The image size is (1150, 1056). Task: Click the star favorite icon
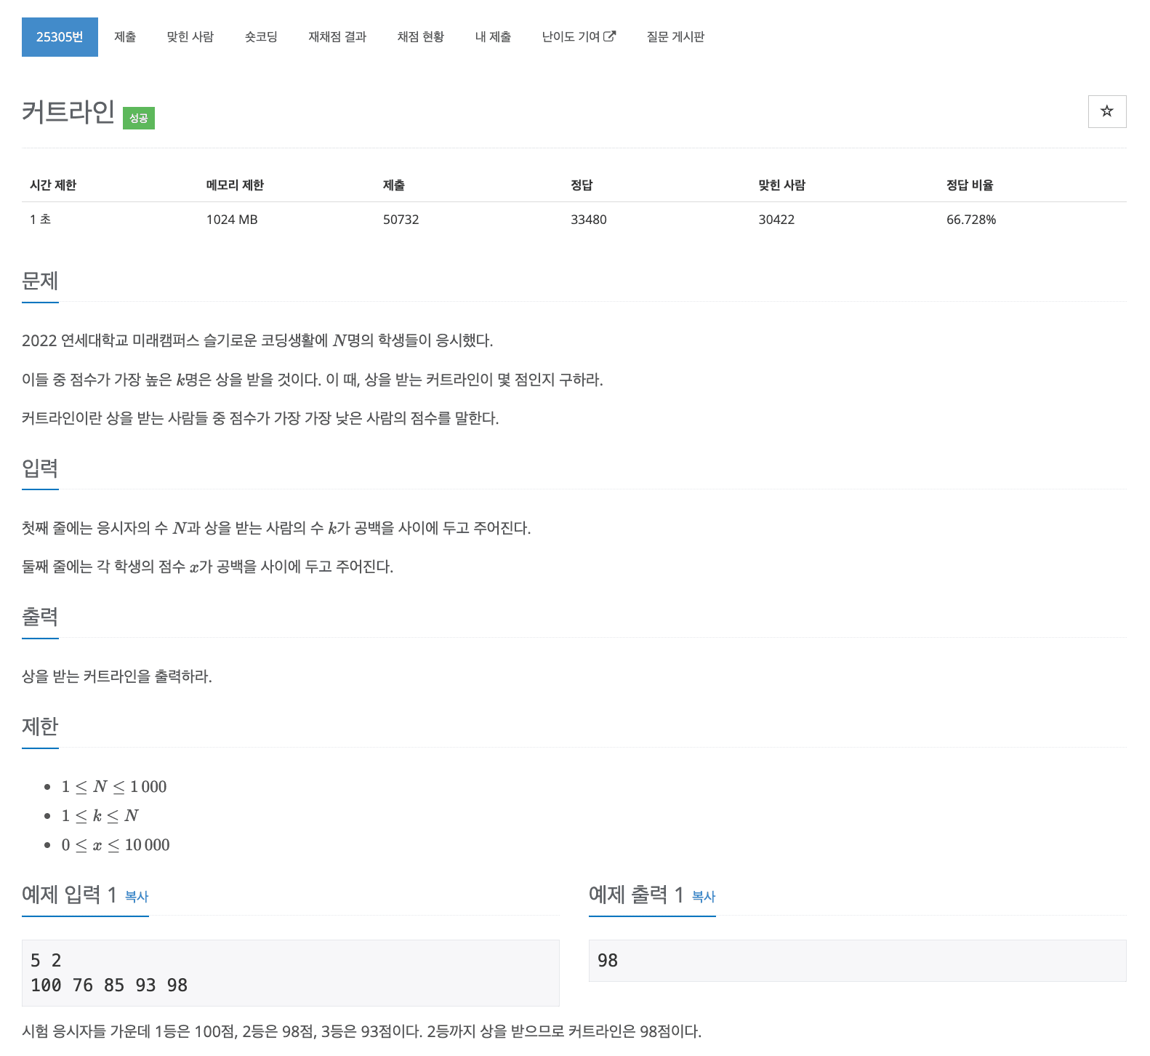click(x=1106, y=111)
